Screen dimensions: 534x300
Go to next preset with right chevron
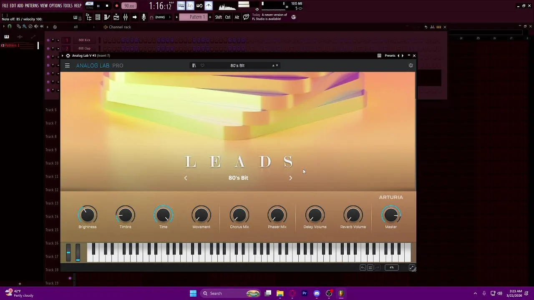(x=291, y=178)
